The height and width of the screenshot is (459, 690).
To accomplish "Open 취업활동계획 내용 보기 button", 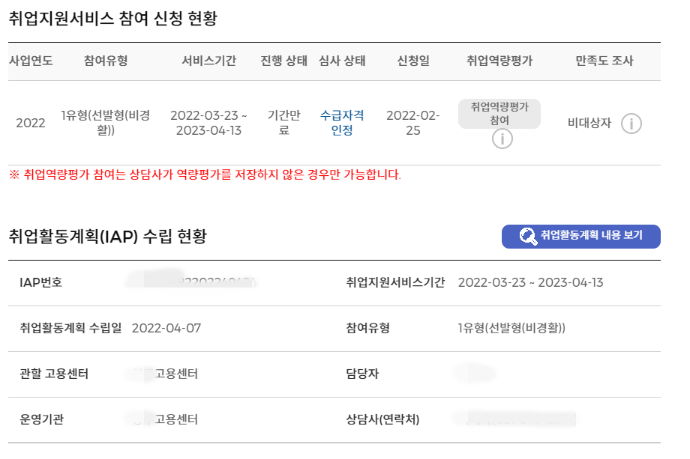I will 580,237.
